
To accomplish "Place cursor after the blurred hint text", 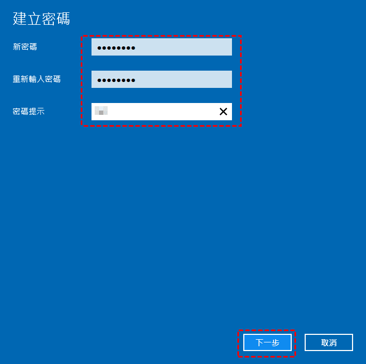I will pyautogui.click(x=109, y=112).
